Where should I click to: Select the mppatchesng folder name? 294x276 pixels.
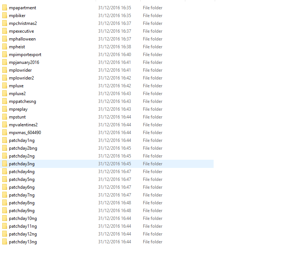[22, 101]
